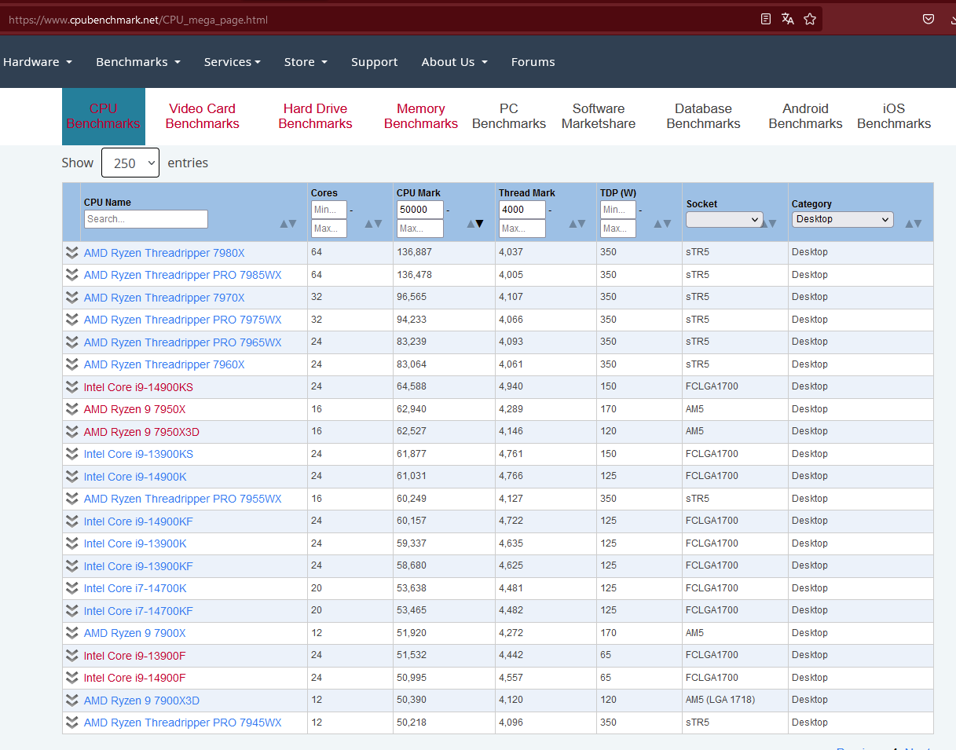Expand details for Intel Core i9-14900KS row
The height and width of the screenshot is (750, 956).
[x=72, y=386]
